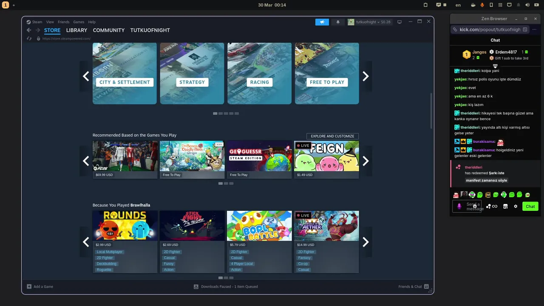Click the store URL padlock icon

pyautogui.click(x=38, y=39)
